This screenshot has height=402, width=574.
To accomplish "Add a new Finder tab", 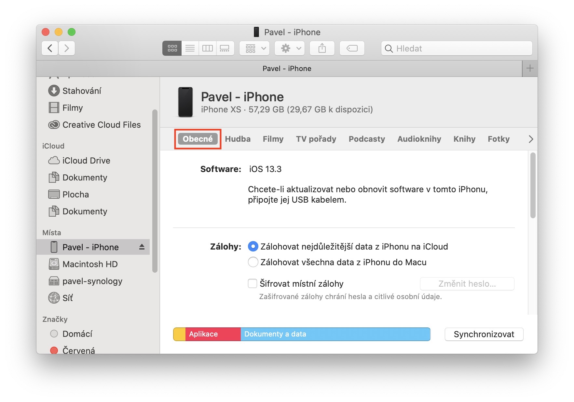I will 530,68.
